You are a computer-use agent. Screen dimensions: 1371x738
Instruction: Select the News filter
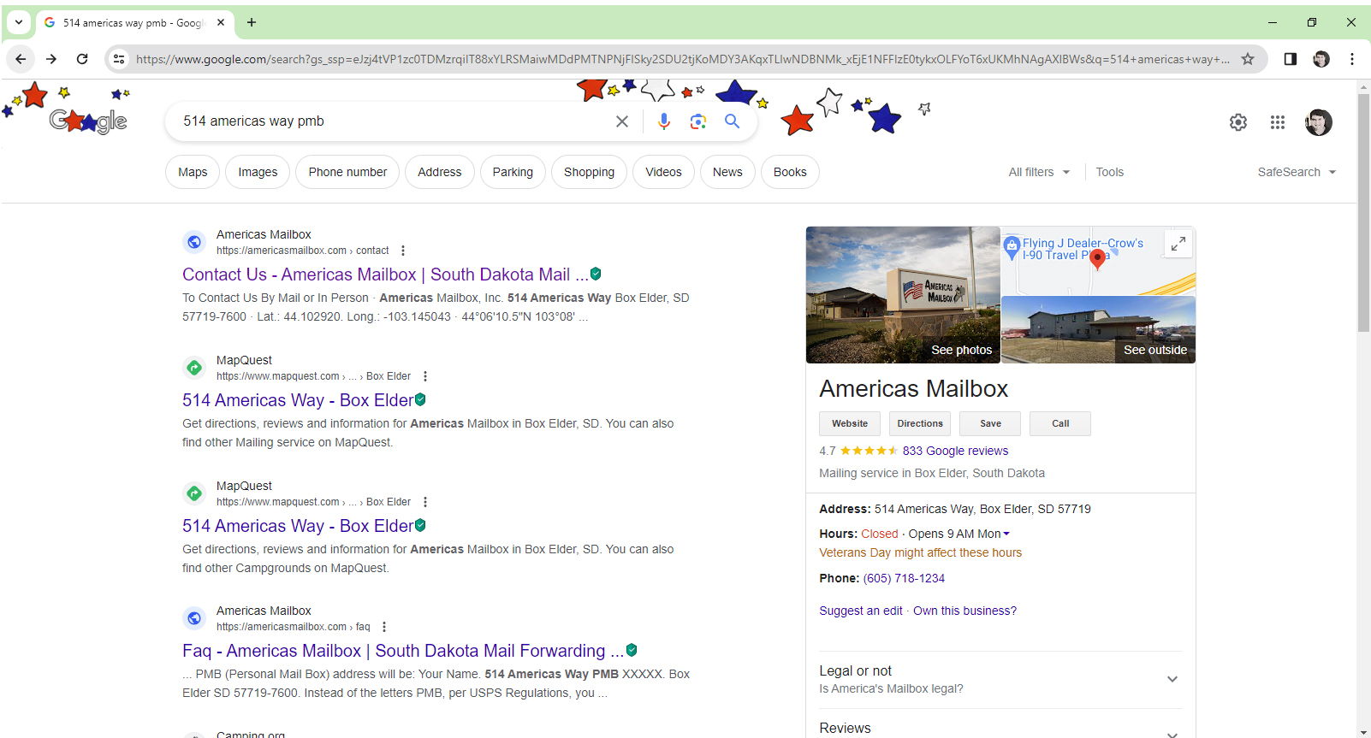727,172
